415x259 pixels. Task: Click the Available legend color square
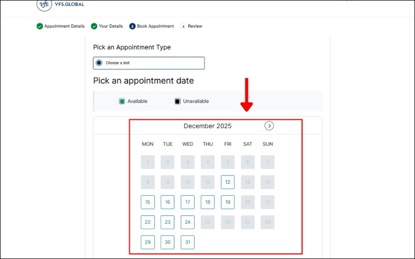click(x=122, y=102)
